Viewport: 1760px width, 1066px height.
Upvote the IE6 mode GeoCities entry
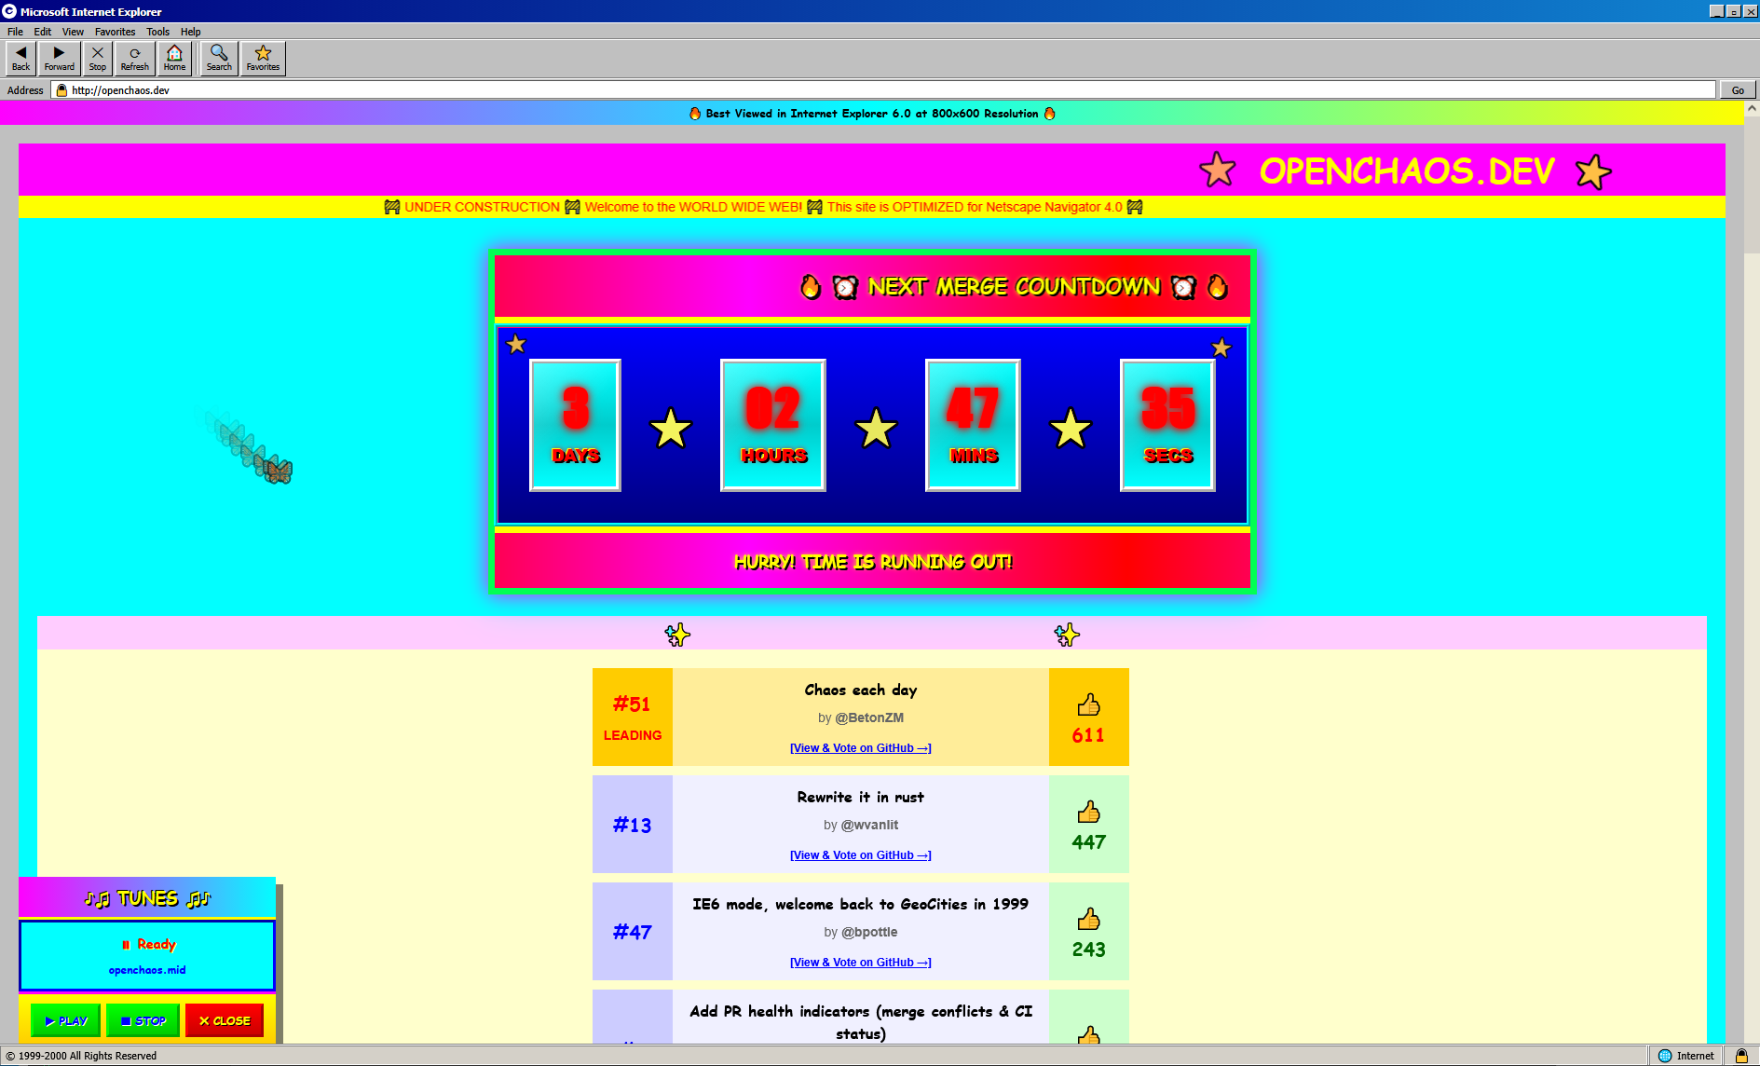[1088, 919]
